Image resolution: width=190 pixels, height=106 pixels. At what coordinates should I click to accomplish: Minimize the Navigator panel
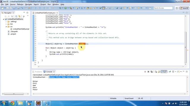(24, 12)
